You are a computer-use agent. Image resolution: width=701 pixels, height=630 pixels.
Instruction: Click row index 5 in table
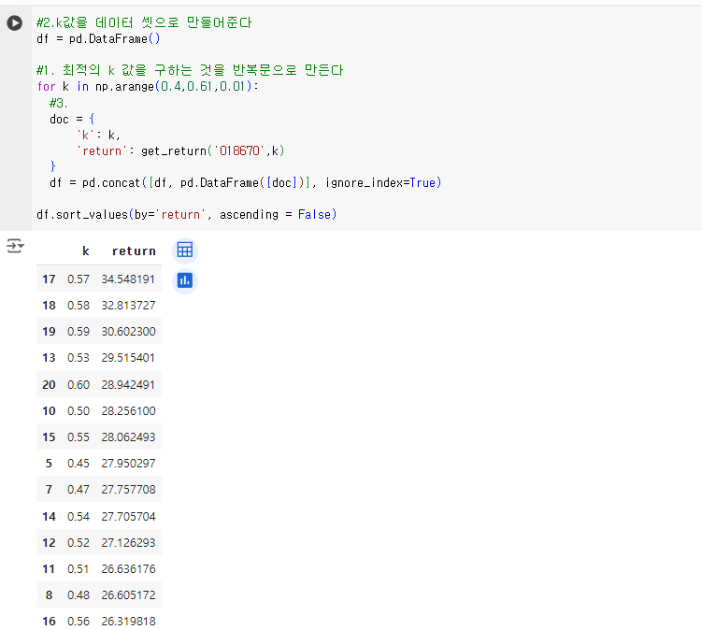point(49,464)
